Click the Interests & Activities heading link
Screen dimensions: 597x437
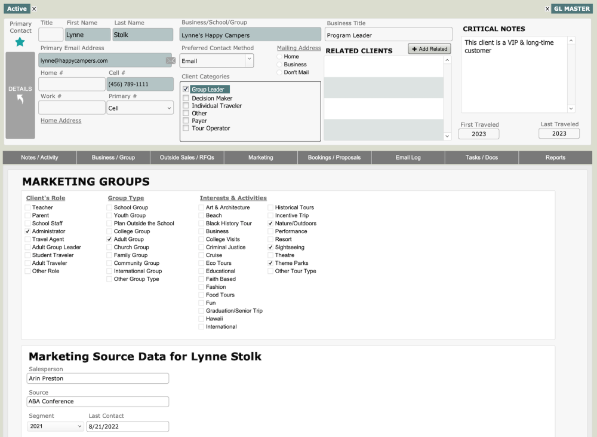[x=233, y=198]
